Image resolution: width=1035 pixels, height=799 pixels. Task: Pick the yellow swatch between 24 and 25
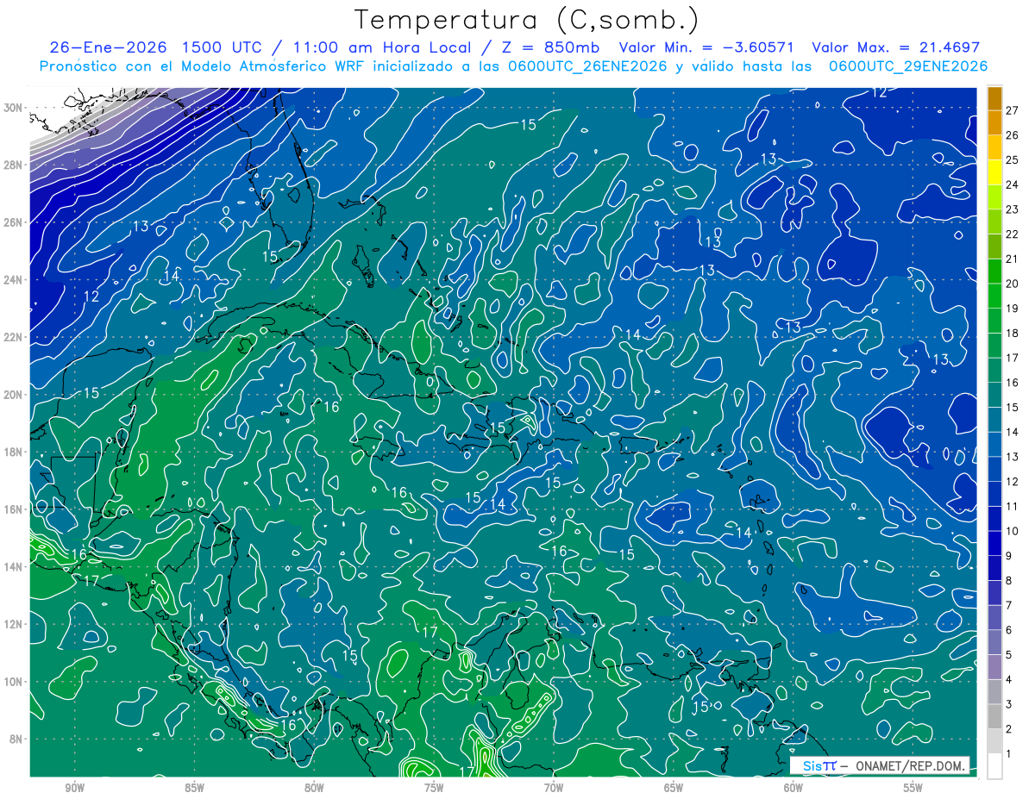994,172
